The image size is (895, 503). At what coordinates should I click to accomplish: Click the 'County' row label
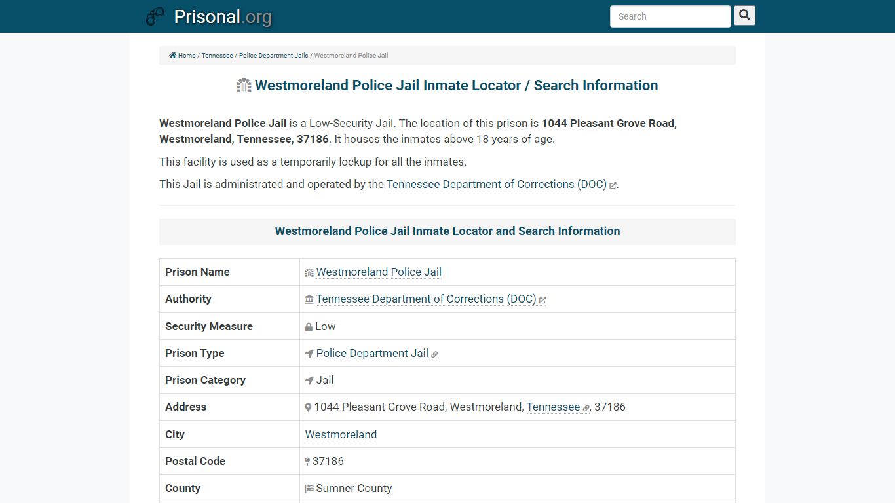point(183,488)
